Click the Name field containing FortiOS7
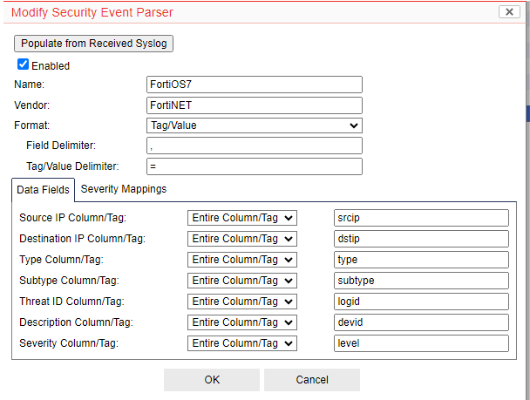This screenshot has width=530, height=400. pyautogui.click(x=255, y=85)
